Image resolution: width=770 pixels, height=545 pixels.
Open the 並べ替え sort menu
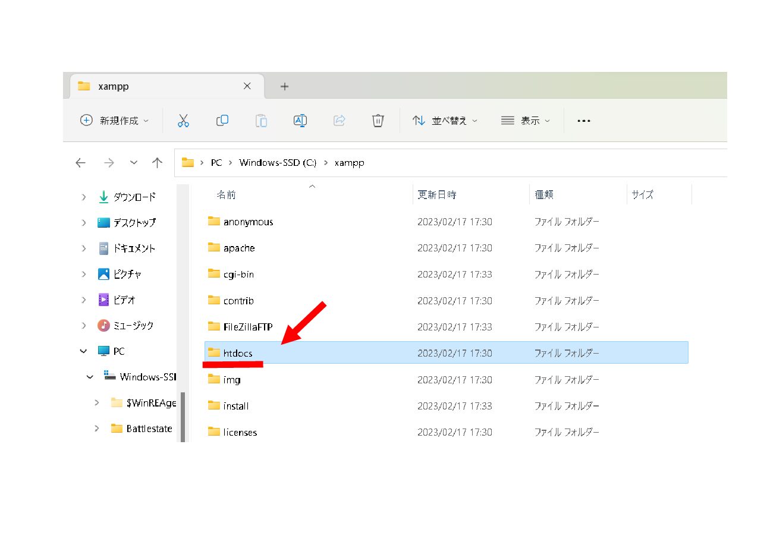click(445, 121)
